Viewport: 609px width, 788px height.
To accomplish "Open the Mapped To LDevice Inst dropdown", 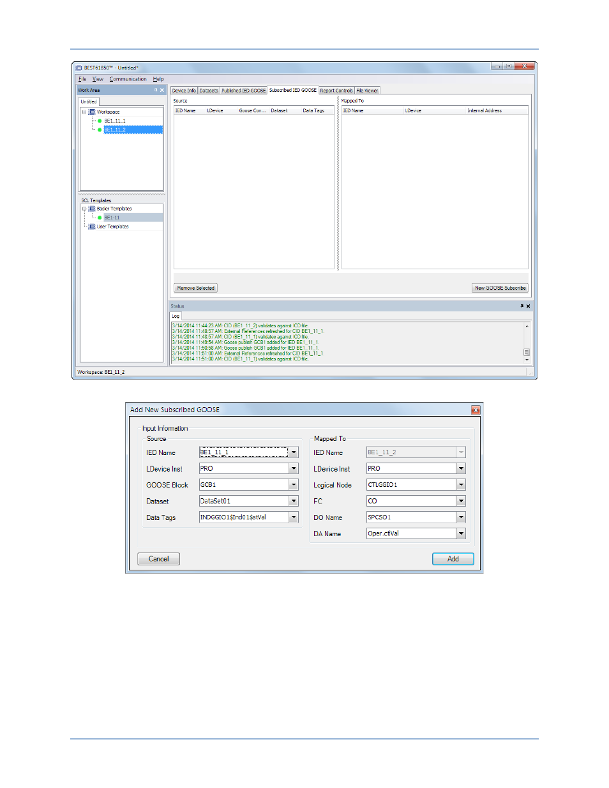I will [461, 468].
